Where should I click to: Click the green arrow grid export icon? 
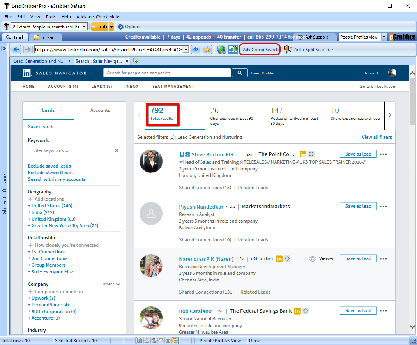pos(233,50)
